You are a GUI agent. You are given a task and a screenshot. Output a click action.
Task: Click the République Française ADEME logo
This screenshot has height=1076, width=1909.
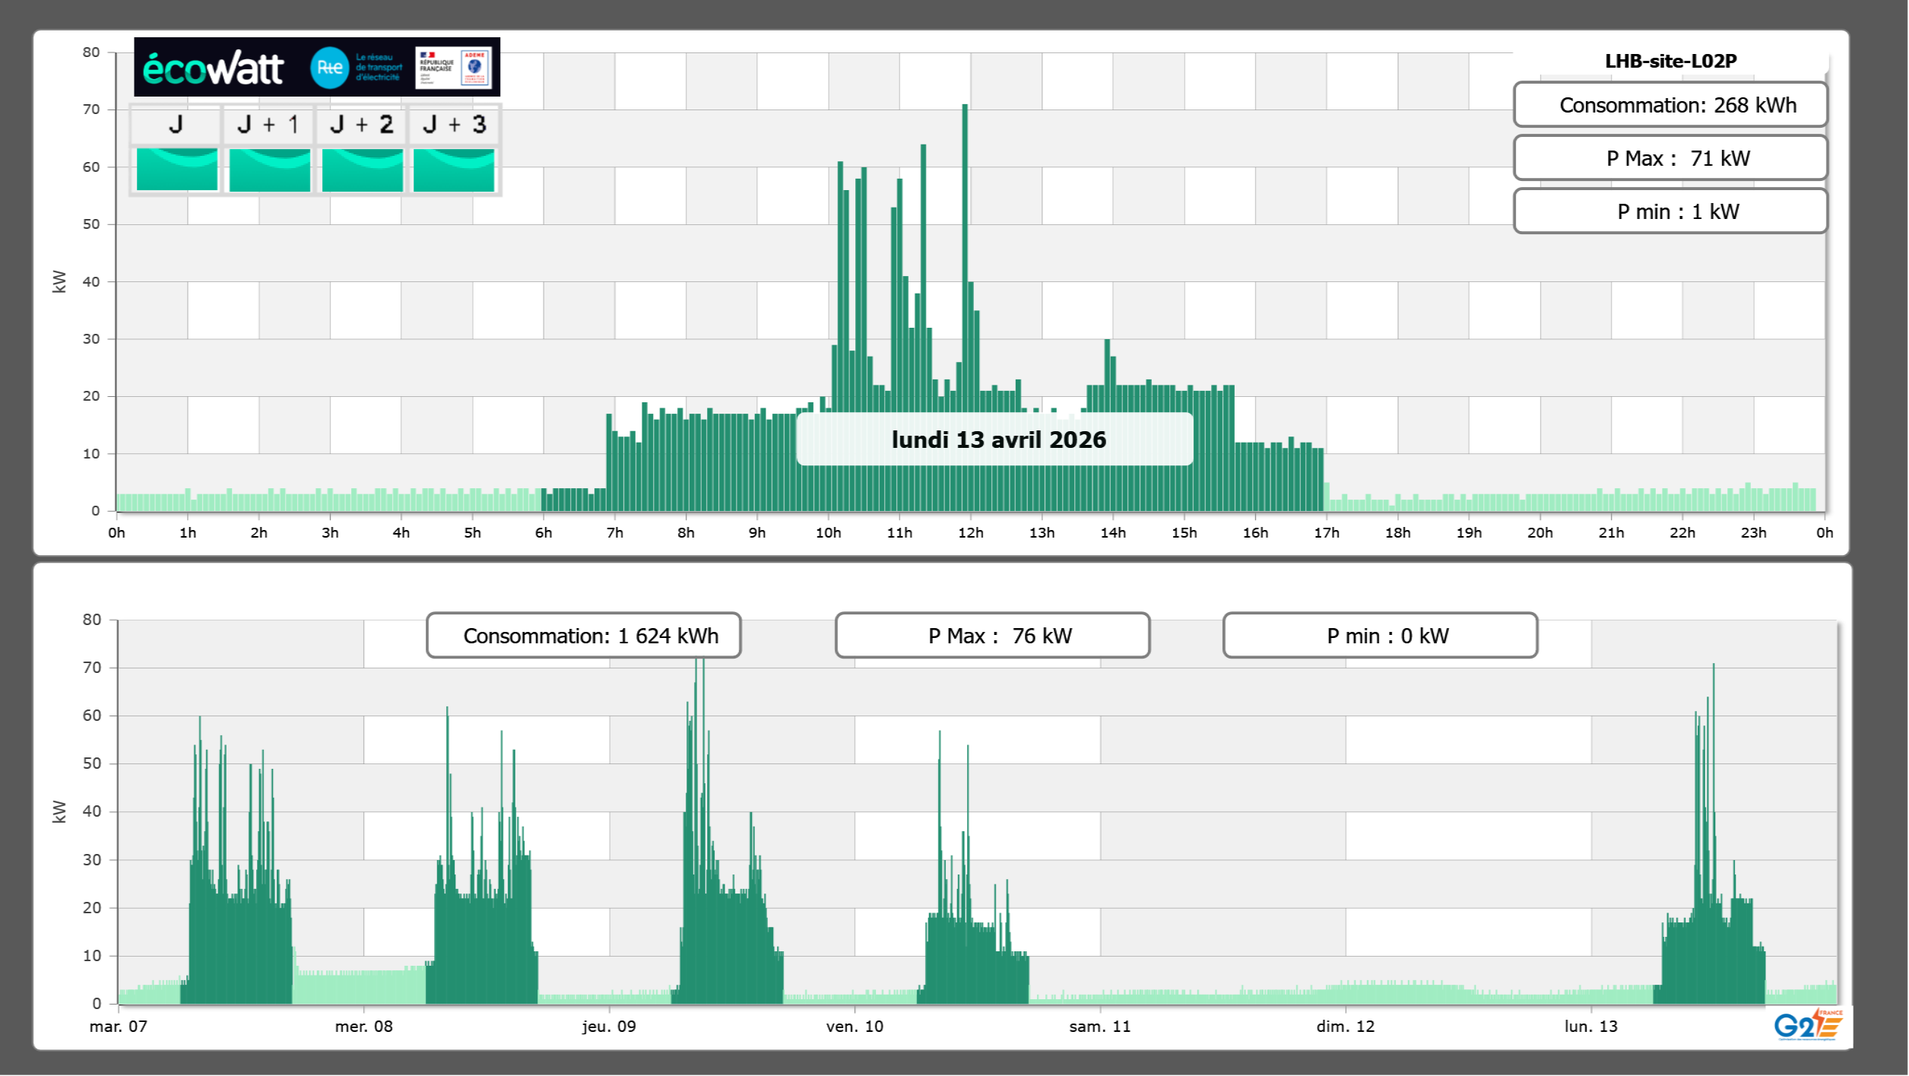(x=453, y=68)
